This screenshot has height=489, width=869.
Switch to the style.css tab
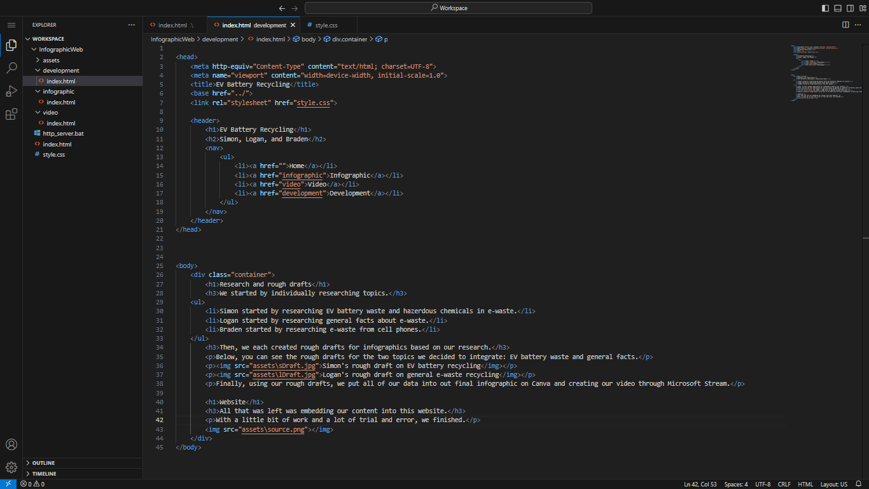pyautogui.click(x=326, y=25)
